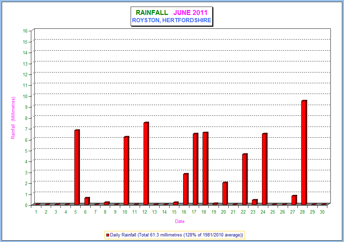Image resolution: width=344 pixels, height=242 pixels.
Task: Select the bar for date 16
Action: (185, 189)
